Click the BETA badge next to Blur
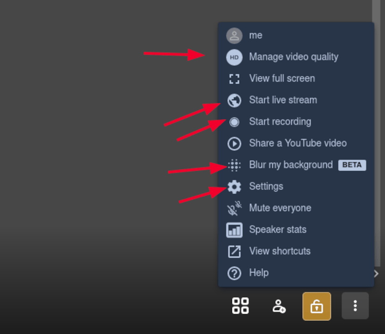 [x=352, y=165]
